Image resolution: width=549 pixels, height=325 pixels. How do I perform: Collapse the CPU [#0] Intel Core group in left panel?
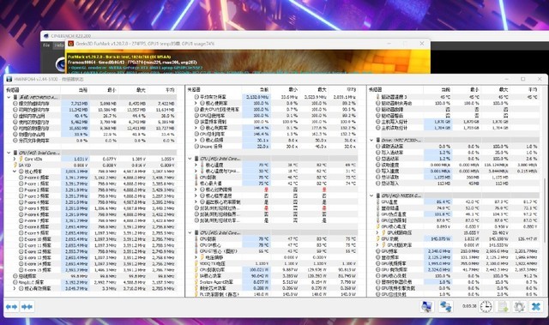9,153
